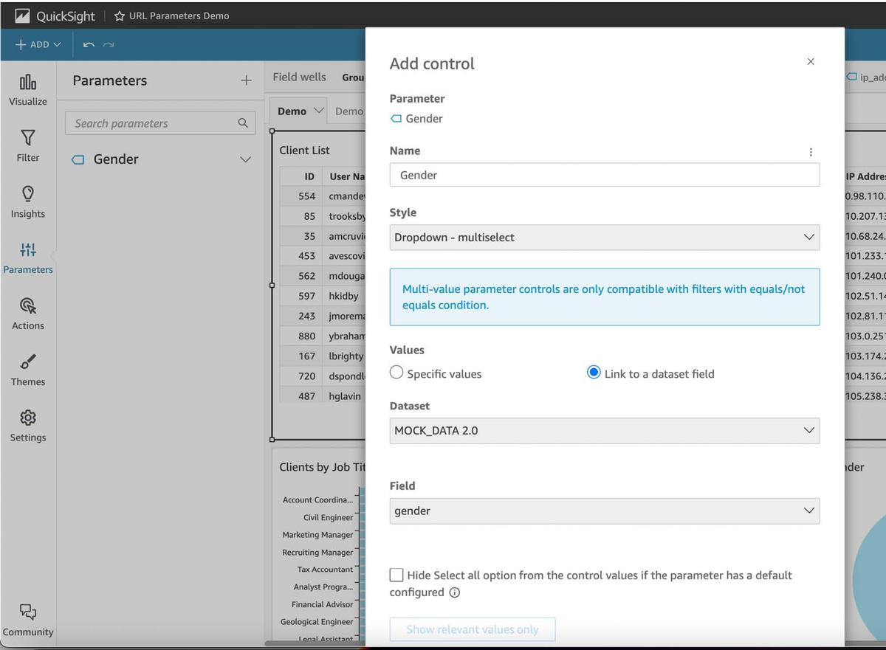Open the Visualize panel icon

pos(27,82)
